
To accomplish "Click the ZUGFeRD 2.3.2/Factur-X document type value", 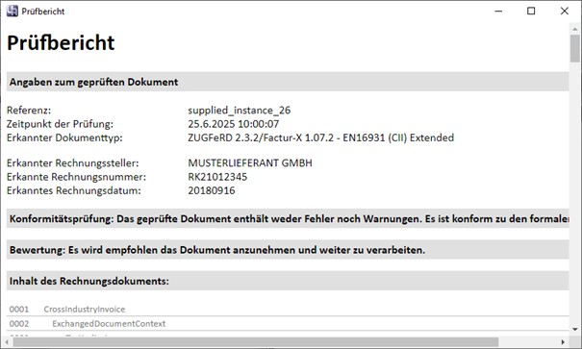I will [320, 137].
